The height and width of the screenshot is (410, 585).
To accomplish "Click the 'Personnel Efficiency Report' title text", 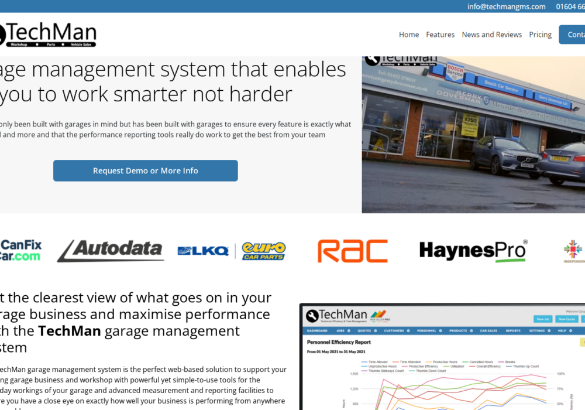I will click(x=339, y=342).
